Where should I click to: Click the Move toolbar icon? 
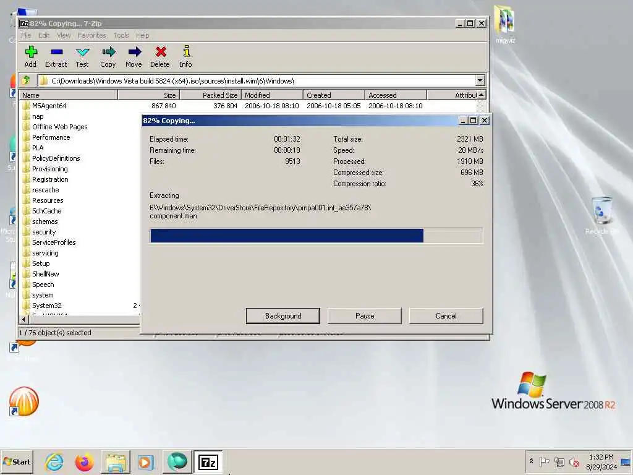click(134, 56)
